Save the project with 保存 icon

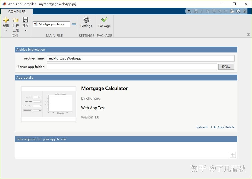pyautogui.click(x=26, y=20)
